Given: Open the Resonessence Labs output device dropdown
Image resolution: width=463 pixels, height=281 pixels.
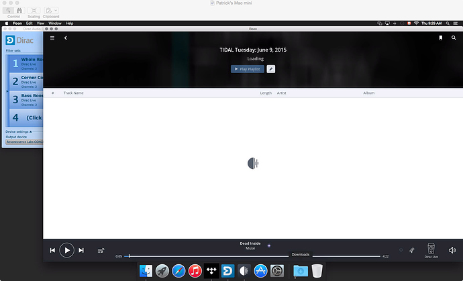Looking at the screenshot, I should (24, 142).
